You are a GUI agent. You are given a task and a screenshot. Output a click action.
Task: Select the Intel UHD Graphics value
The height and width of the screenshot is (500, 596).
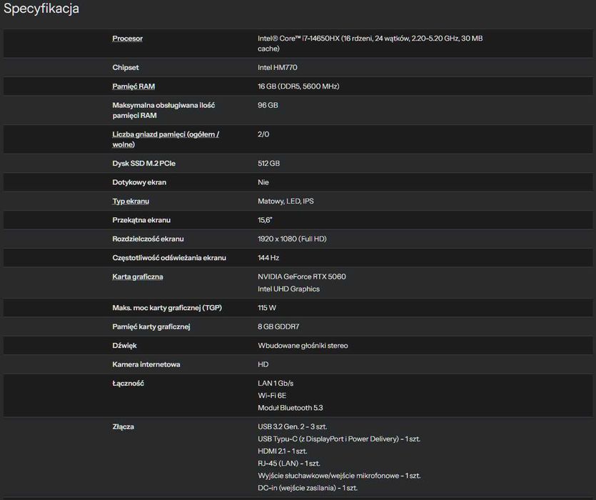pos(288,289)
